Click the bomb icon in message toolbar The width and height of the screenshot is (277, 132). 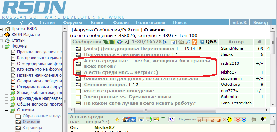[x=263, y=119]
